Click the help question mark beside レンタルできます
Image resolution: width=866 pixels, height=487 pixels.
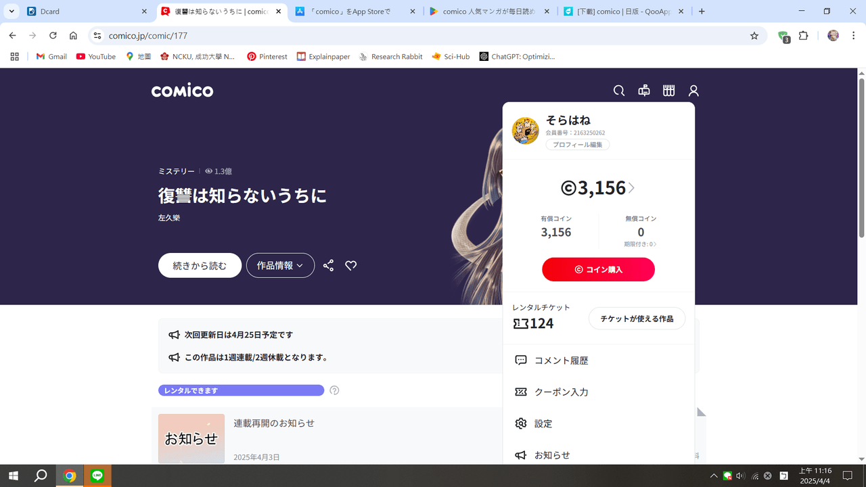pos(334,390)
